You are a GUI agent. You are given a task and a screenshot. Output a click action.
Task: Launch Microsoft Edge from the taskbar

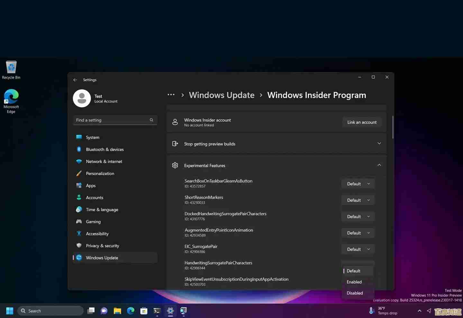tap(130, 311)
